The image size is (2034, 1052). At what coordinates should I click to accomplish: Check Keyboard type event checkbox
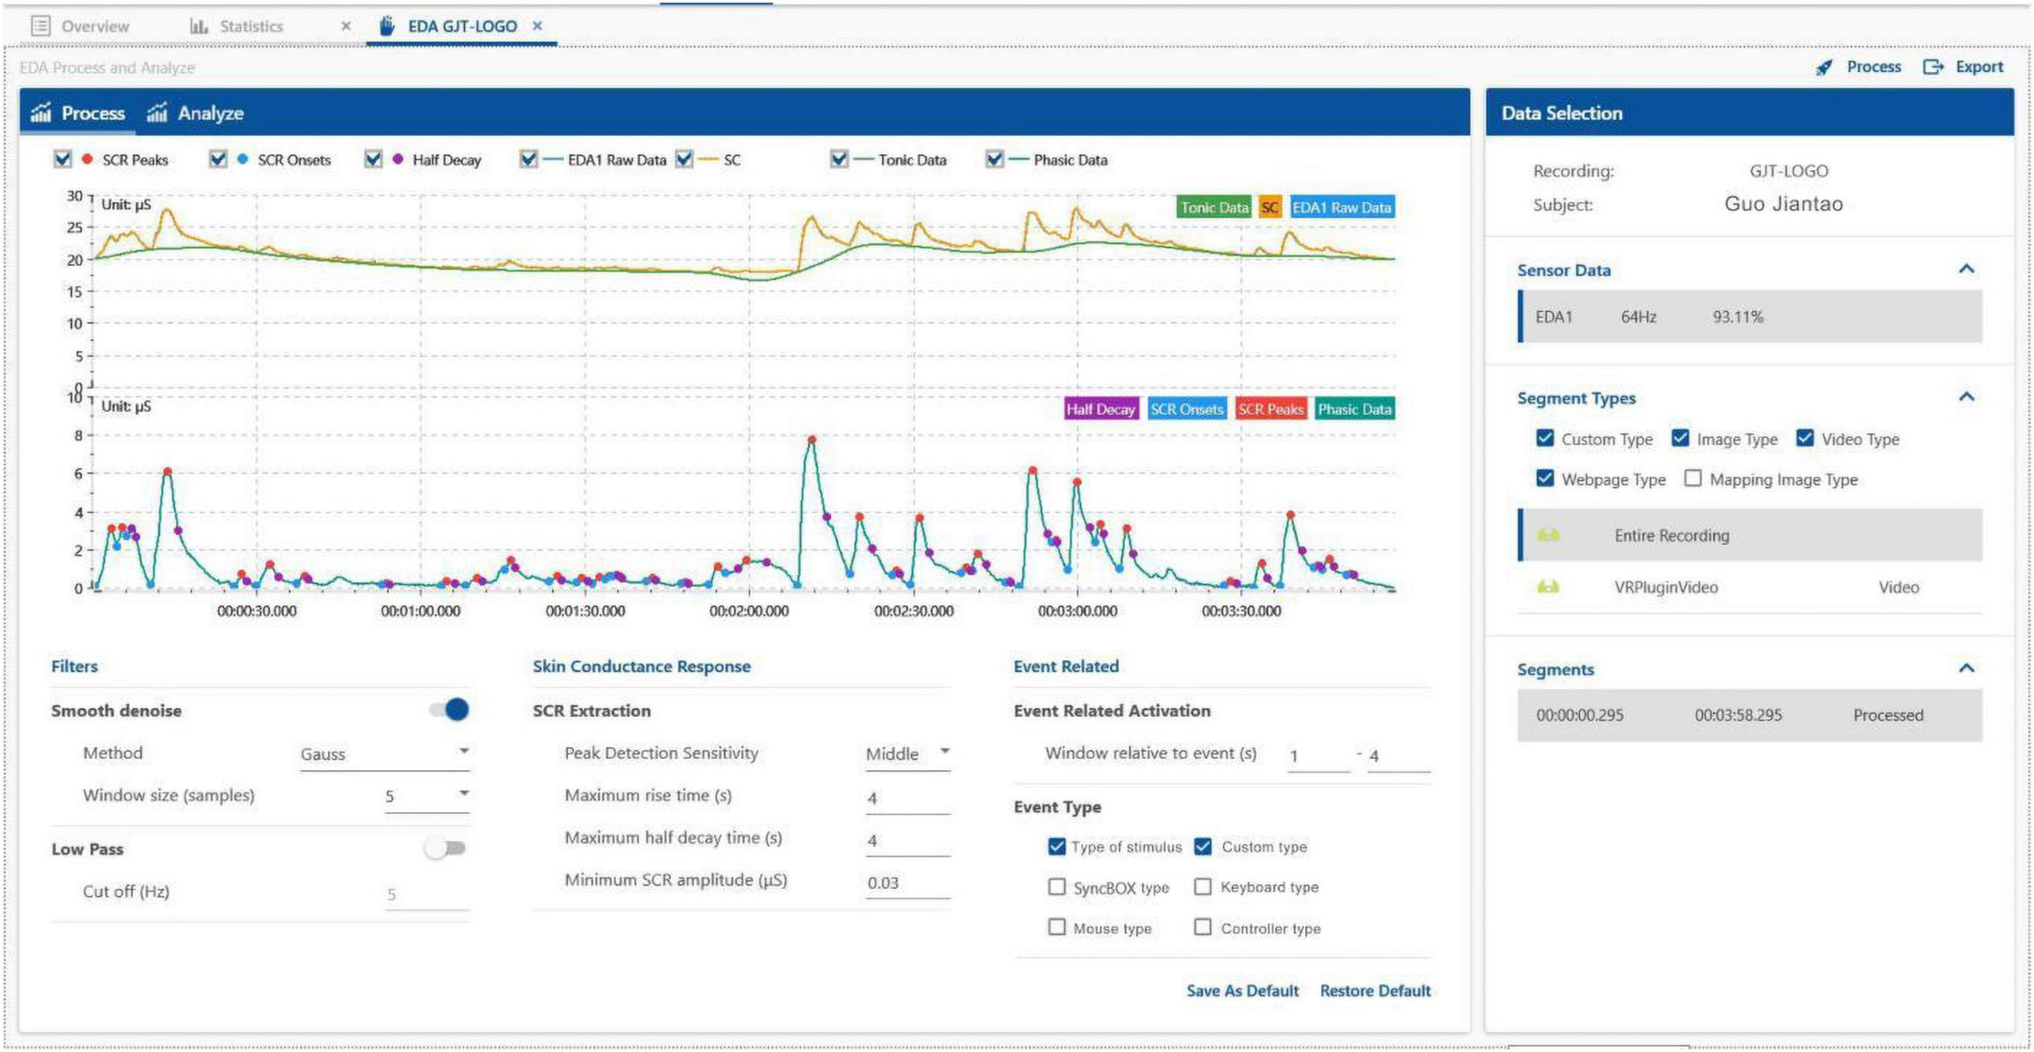[1202, 887]
